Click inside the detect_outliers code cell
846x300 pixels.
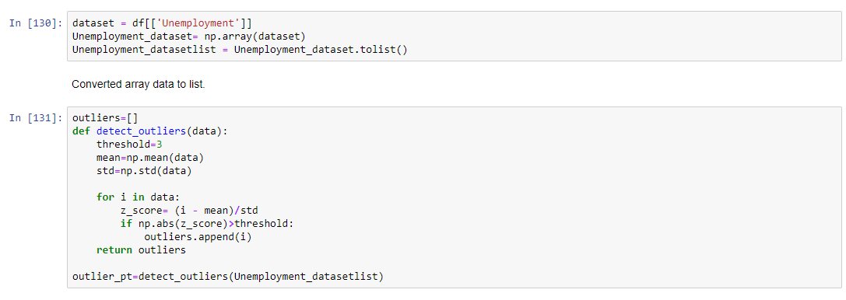[x=455, y=197]
